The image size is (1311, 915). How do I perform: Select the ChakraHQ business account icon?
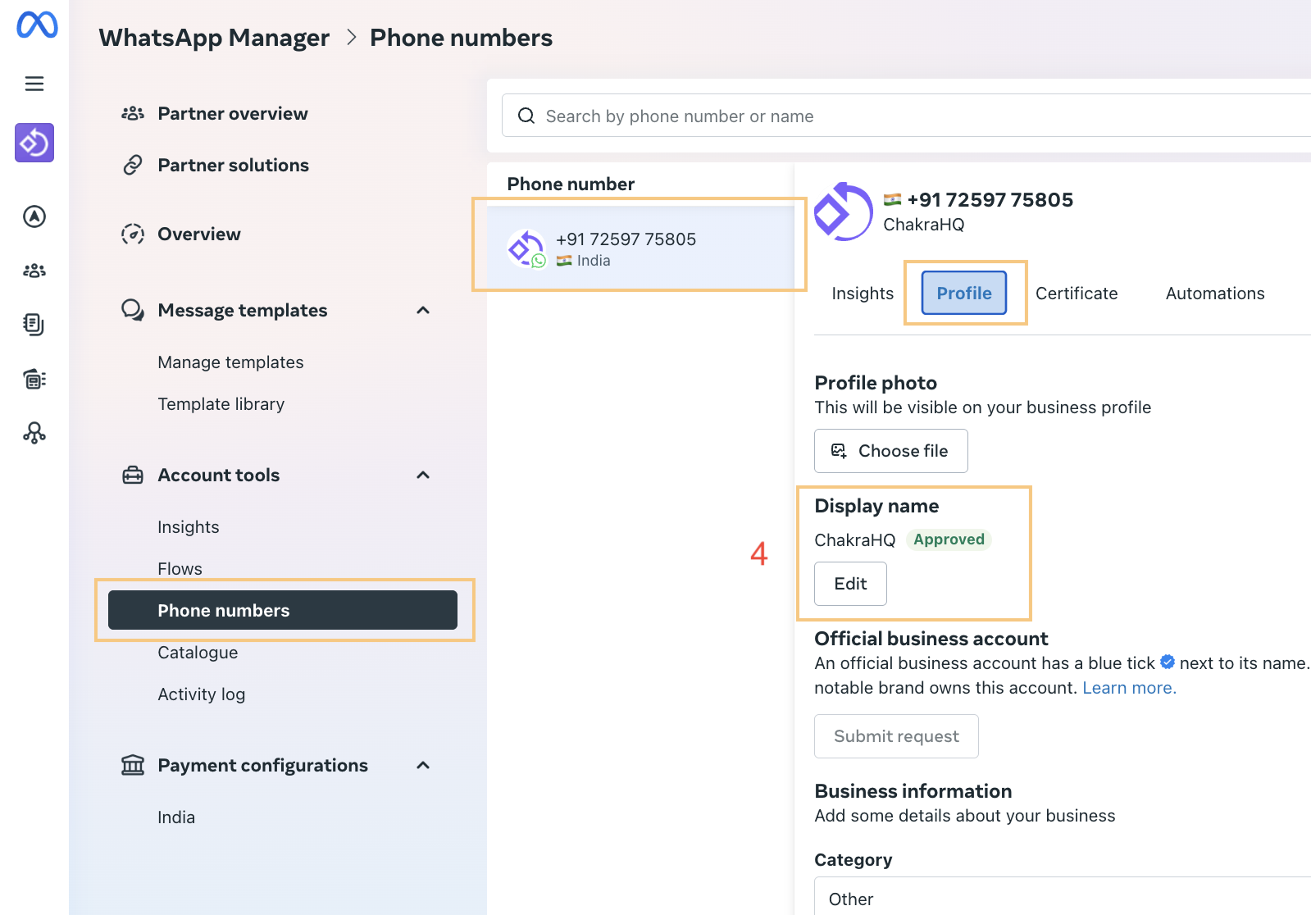click(34, 143)
